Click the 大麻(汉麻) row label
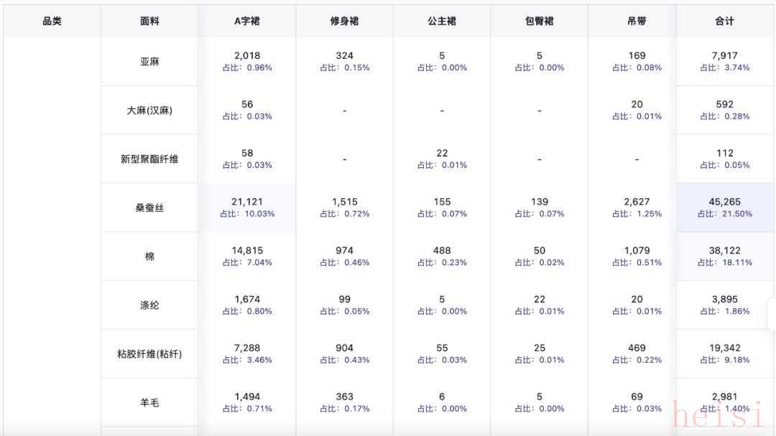This screenshot has width=776, height=436. (149, 111)
